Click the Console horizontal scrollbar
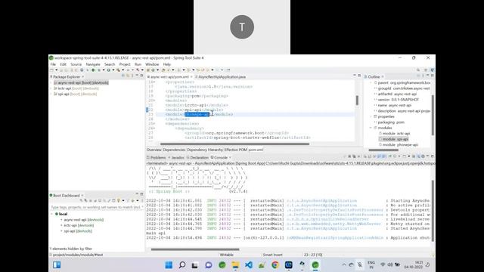Viewport: 484px width, 272px height. (195, 249)
